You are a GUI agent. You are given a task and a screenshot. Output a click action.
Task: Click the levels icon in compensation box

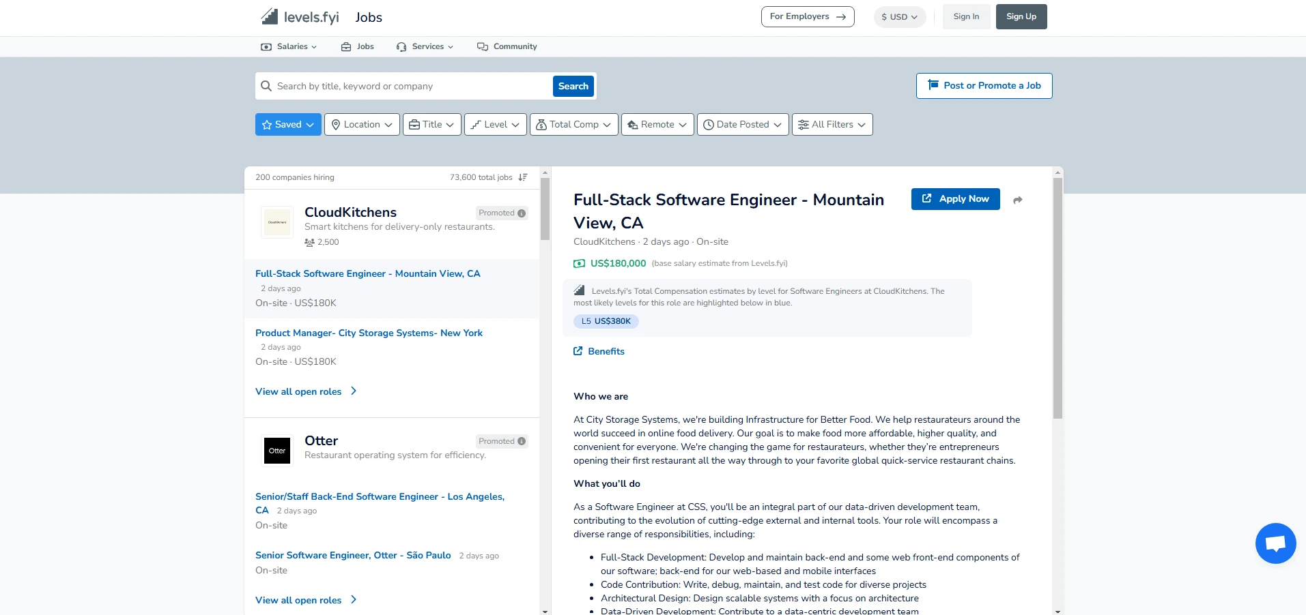point(580,290)
